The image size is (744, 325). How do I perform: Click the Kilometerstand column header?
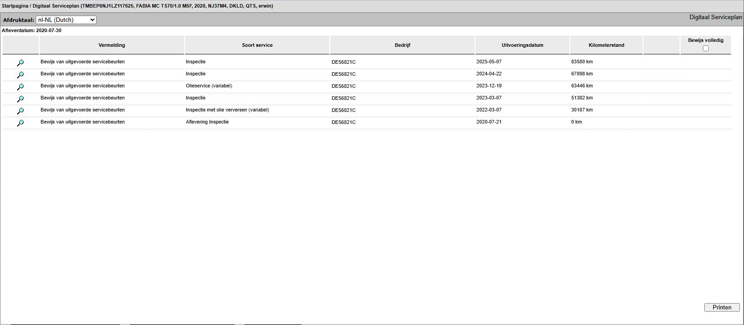point(606,45)
